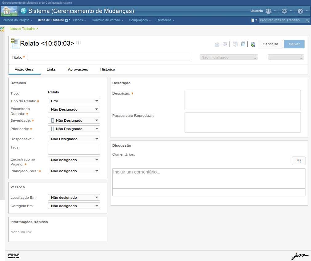Click into the Título input field
Screen dimensions: 311x261
click(x=109, y=57)
